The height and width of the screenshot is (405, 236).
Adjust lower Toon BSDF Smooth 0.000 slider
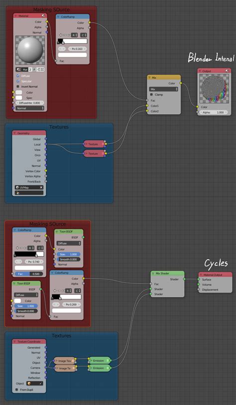point(26,311)
